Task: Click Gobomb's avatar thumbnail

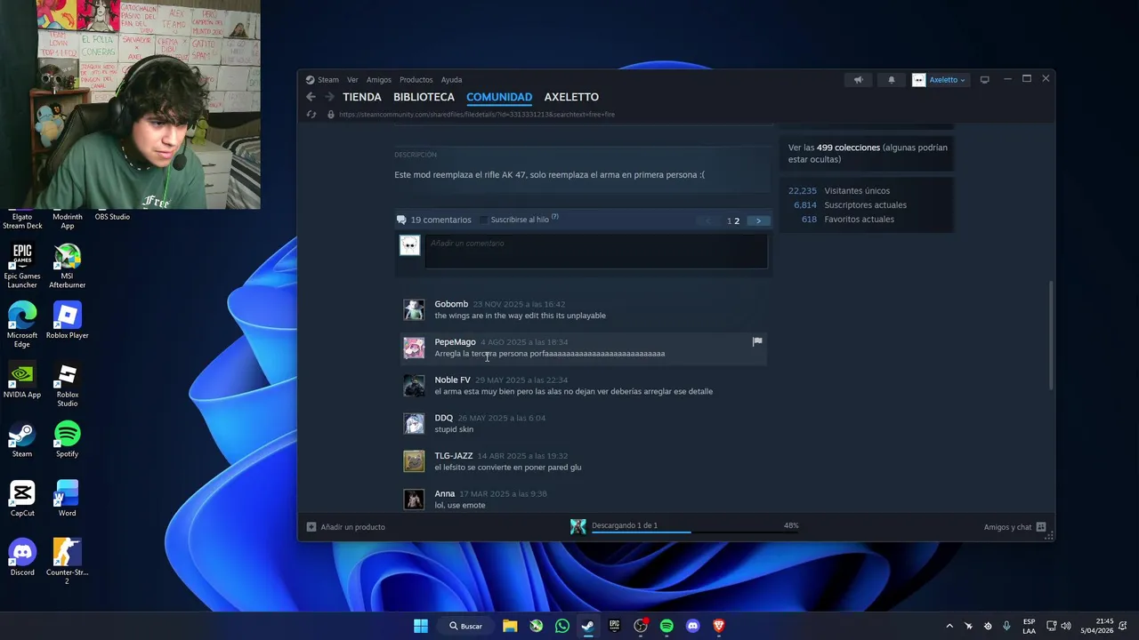Action: [414, 309]
